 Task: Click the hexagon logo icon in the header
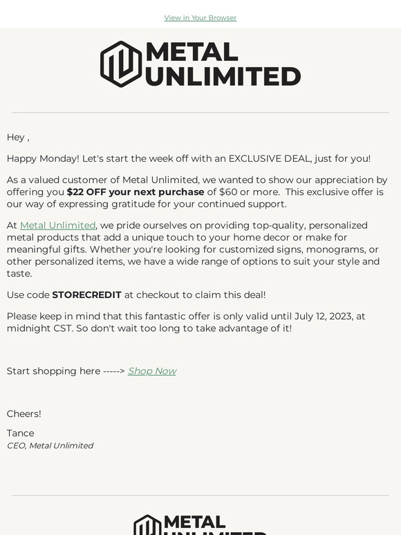point(121,64)
